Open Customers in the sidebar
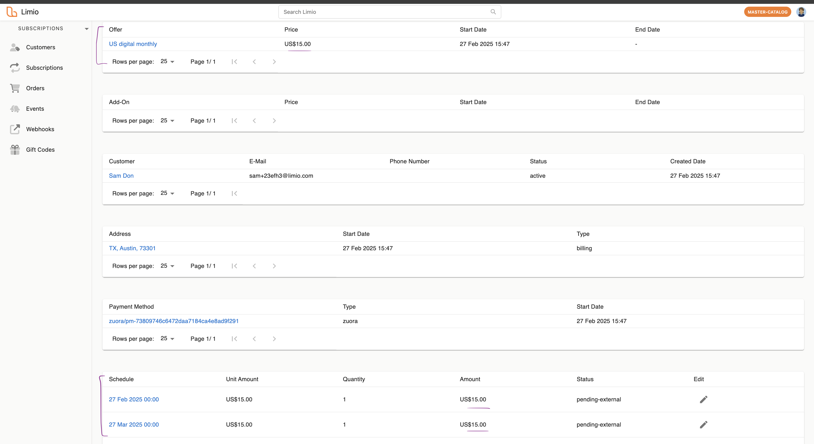 (x=40, y=47)
